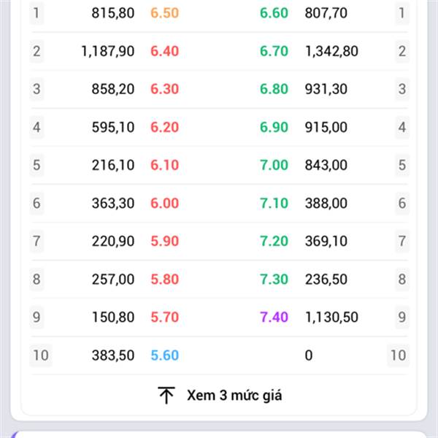This screenshot has width=438, height=438.
Task: Choose the blue floor price 5.60
Action: pyautogui.click(x=164, y=356)
